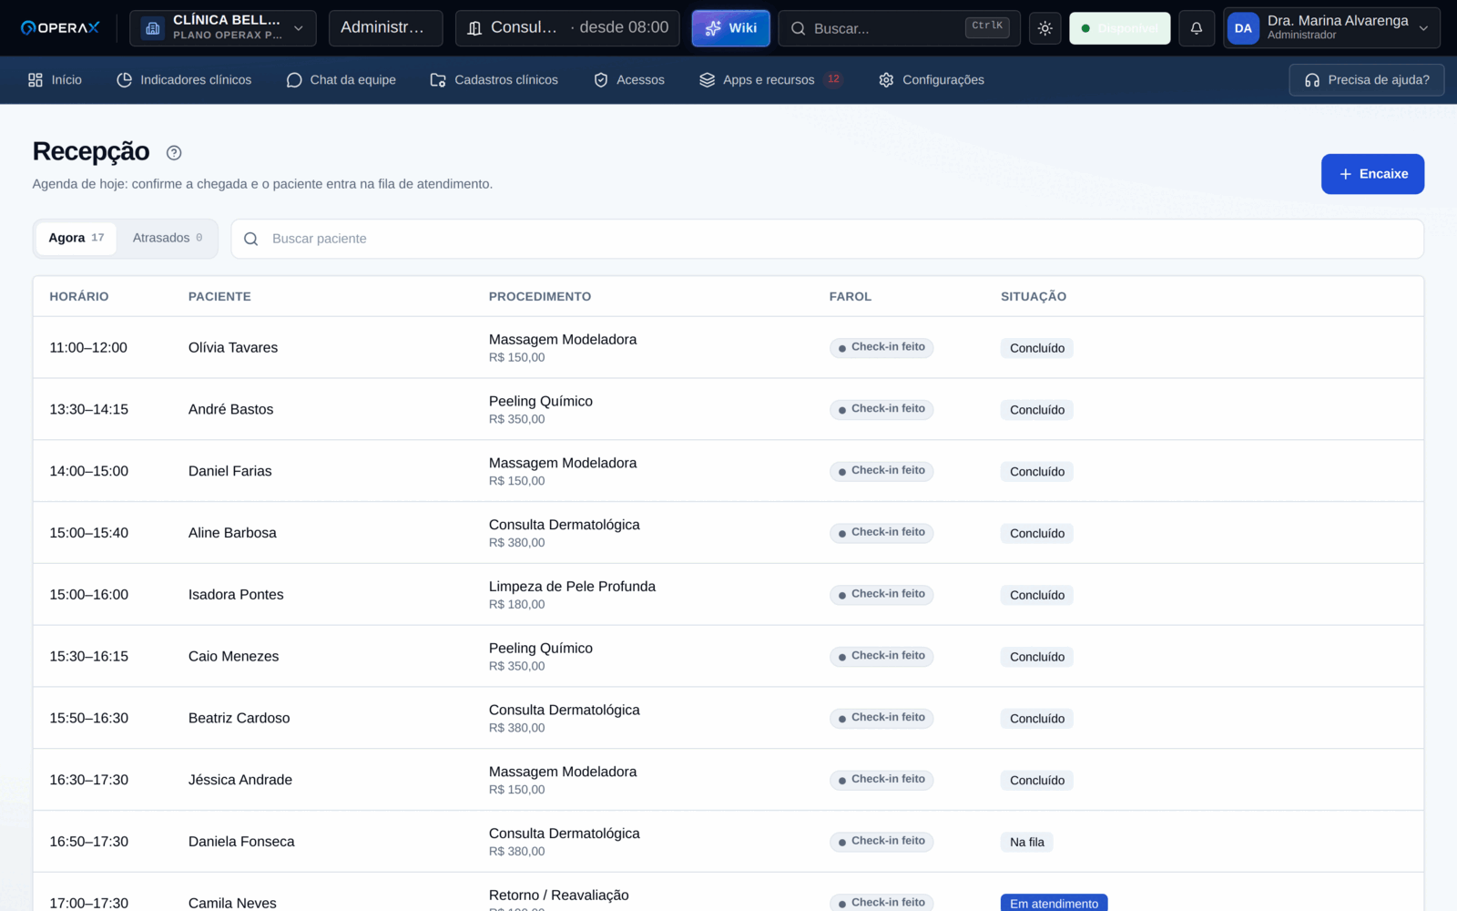
Task: Open Acessos menu item
Action: point(628,80)
